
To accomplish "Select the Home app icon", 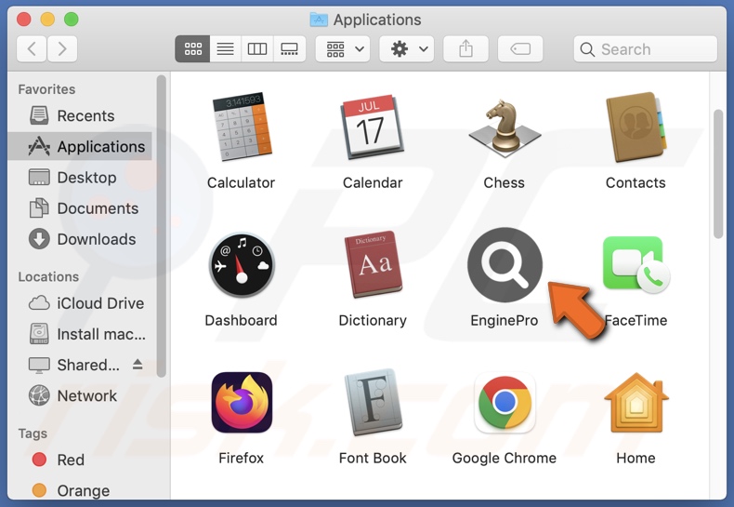I will point(636,403).
